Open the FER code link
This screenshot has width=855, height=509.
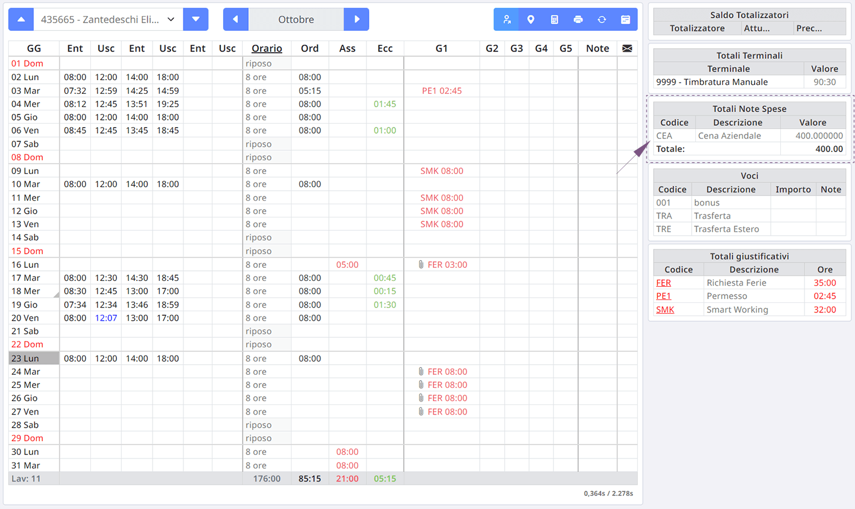coord(663,283)
